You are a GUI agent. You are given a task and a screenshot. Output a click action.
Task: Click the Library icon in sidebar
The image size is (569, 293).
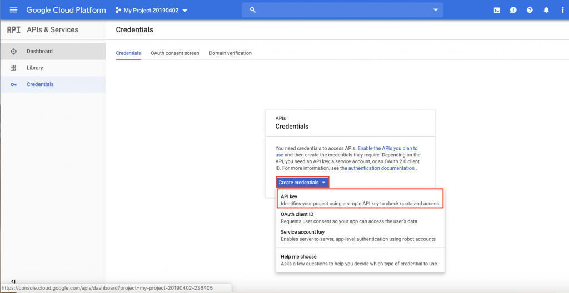pyautogui.click(x=14, y=68)
